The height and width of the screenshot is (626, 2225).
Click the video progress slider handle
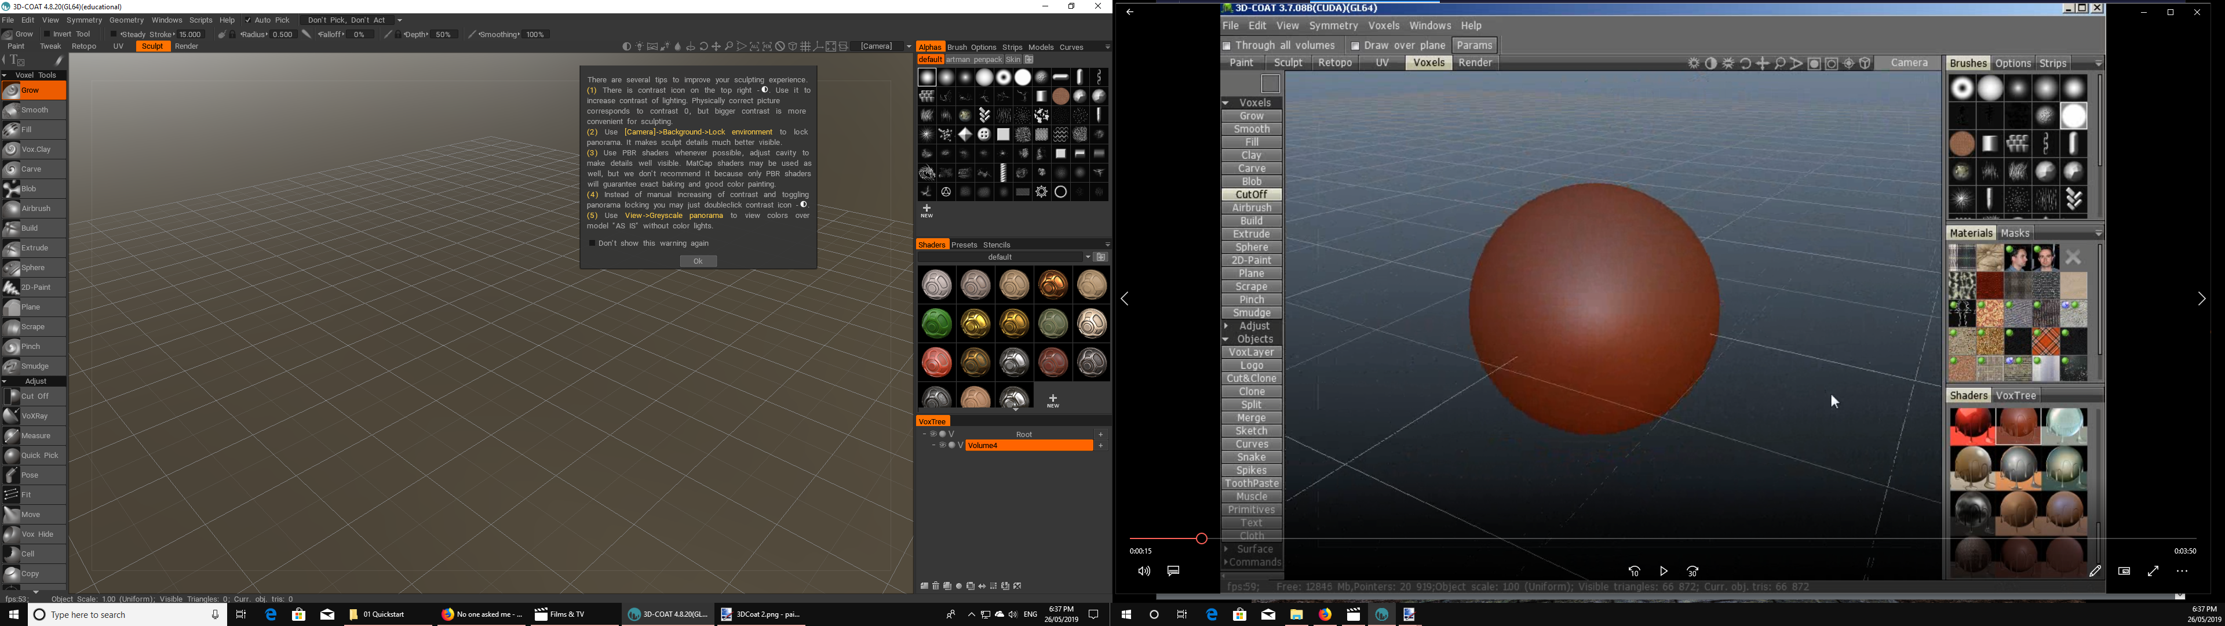click(x=1201, y=538)
